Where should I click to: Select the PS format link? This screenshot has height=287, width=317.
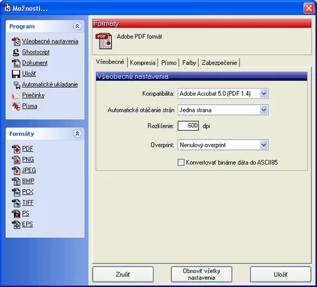click(26, 214)
